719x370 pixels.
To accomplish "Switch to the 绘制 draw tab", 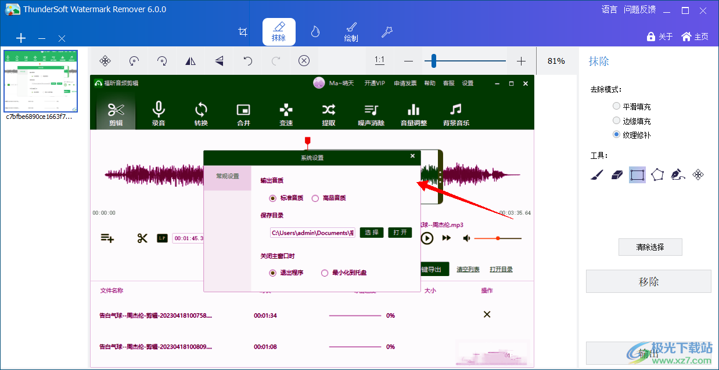I will tap(351, 32).
